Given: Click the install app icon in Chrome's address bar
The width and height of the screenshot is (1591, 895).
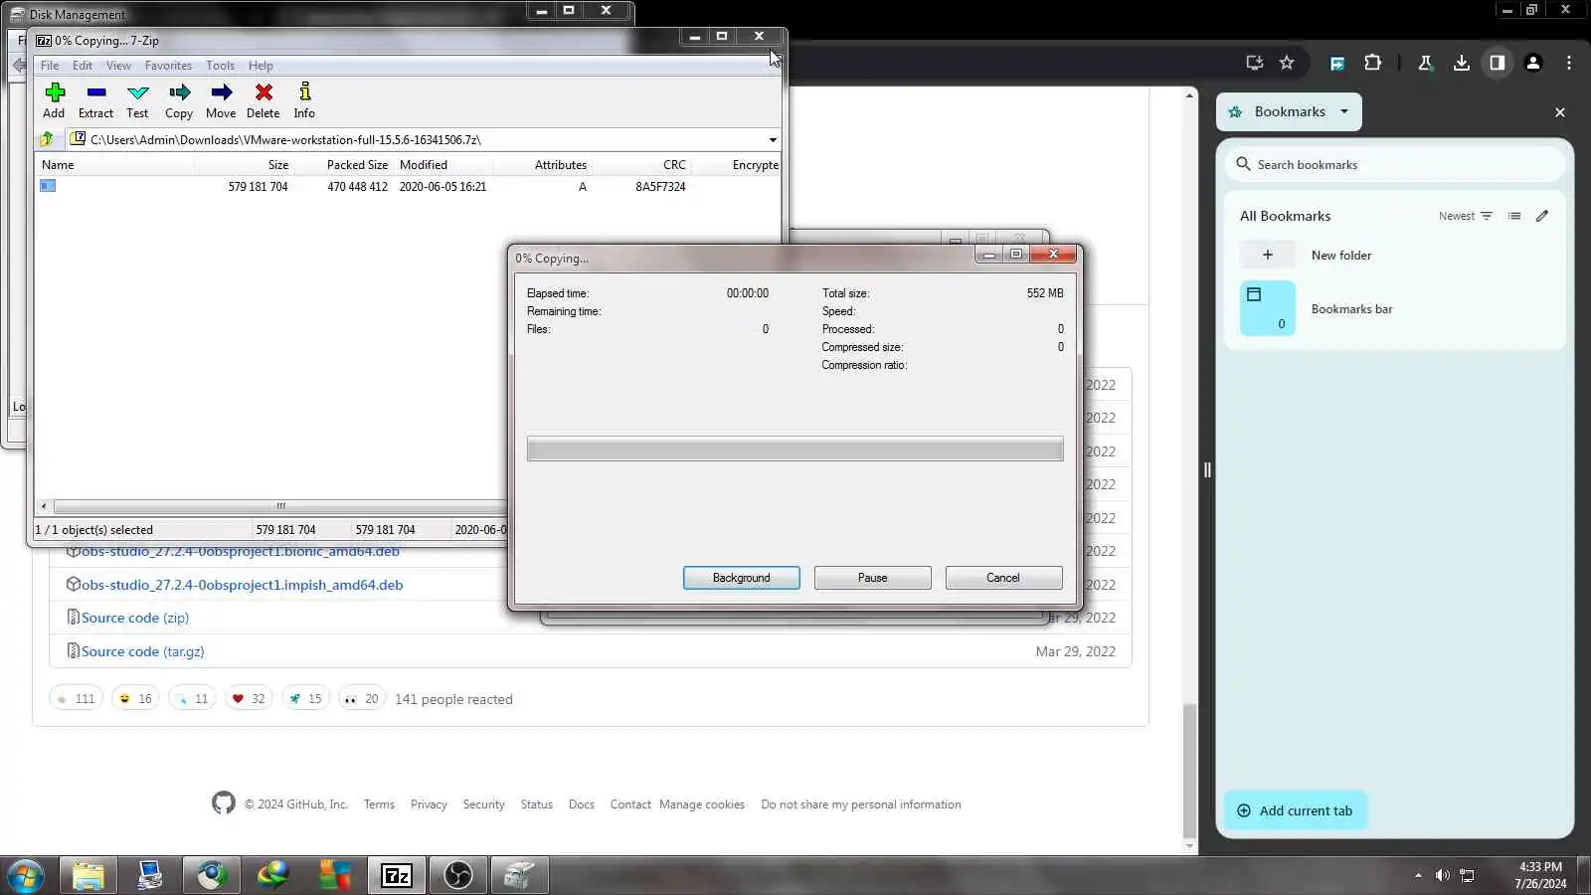Looking at the screenshot, I should pos(1255,63).
